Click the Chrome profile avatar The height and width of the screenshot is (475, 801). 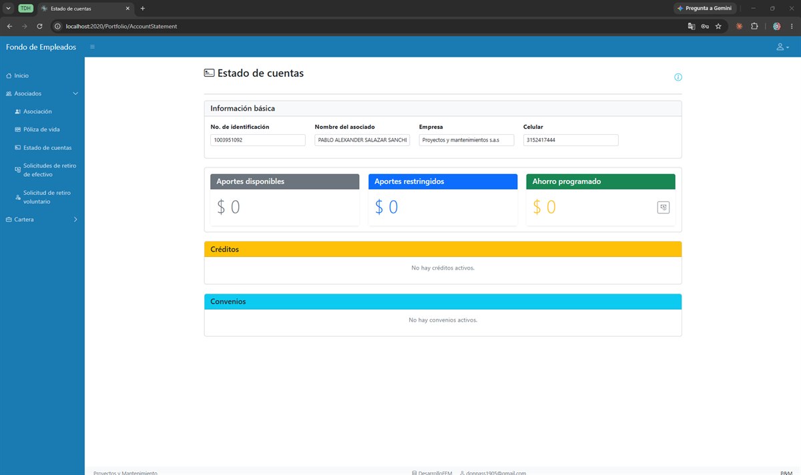pyautogui.click(x=777, y=26)
